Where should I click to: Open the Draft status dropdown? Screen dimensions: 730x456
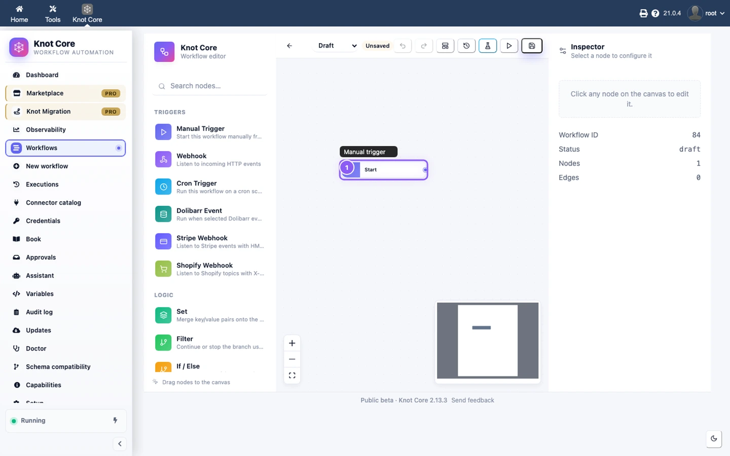337,46
